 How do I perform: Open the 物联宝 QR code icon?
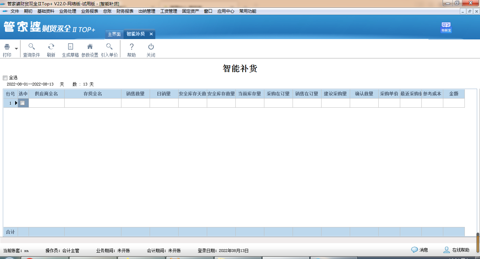446,27
